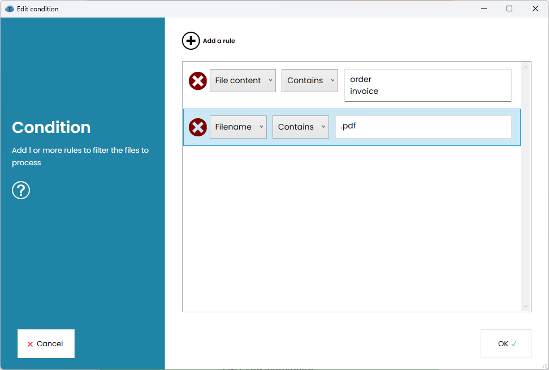549x370 pixels.
Task: Confirm with the OK button
Action: (x=506, y=343)
